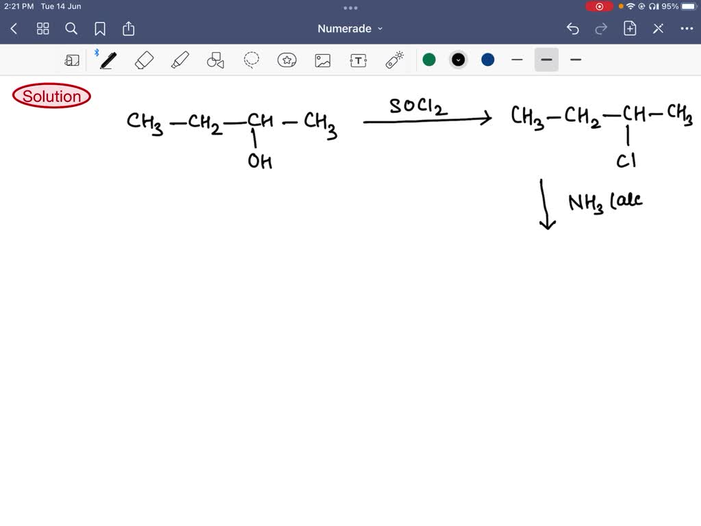This screenshot has height=526, width=701.
Task: Select the Eraser tool
Action: [144, 60]
